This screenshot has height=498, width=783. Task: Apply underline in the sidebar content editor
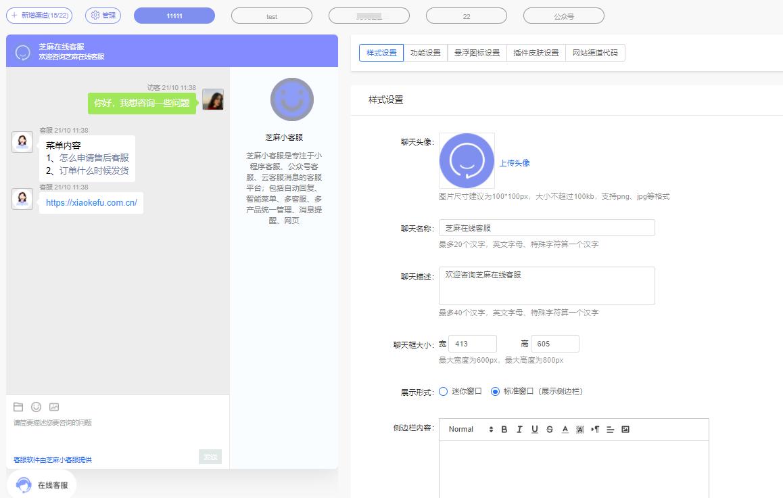533,429
